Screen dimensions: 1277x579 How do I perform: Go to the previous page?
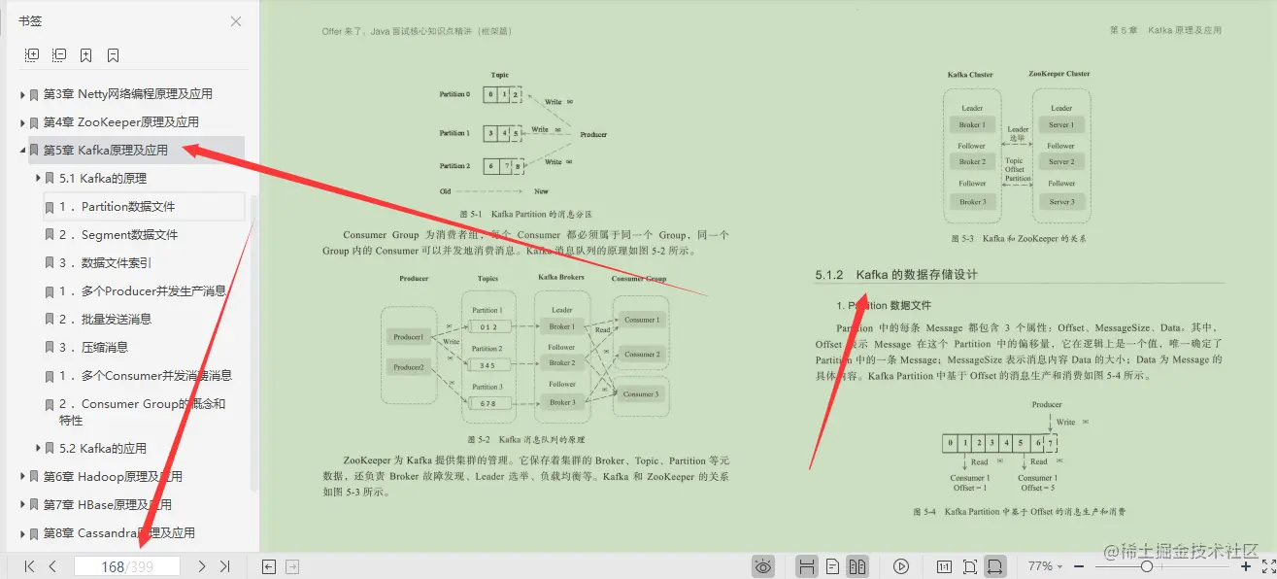click(52, 566)
